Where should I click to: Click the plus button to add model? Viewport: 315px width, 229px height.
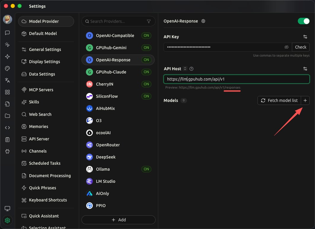coord(305,100)
